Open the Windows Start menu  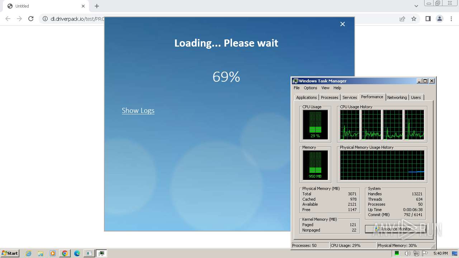[x=10, y=253]
